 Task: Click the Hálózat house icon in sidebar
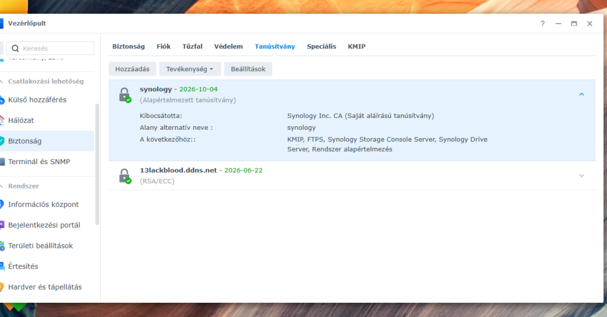[x=2, y=120]
